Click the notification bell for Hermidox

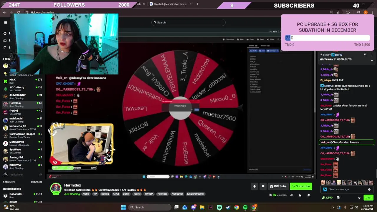(x=254, y=186)
